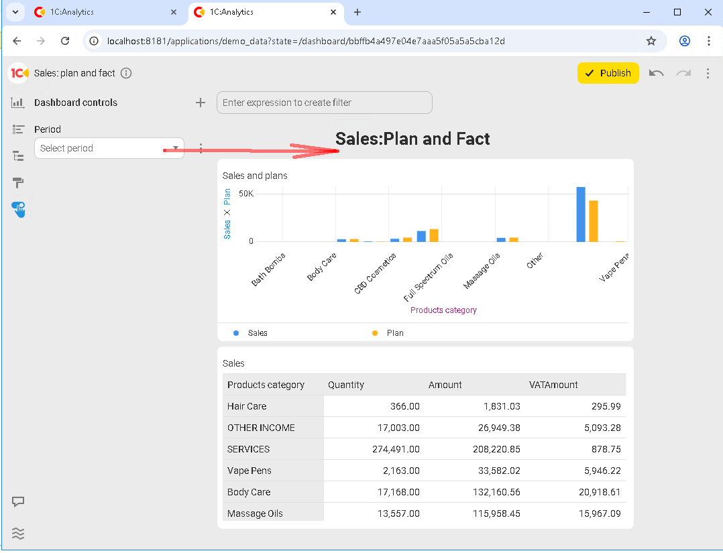The image size is (723, 553).
Task: Click the bar chart icon in left sidebar
Action: point(18,103)
